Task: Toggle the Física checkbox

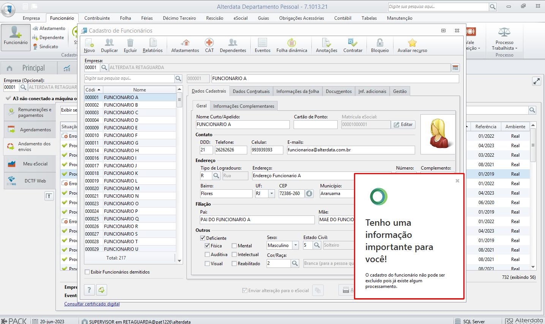Action: 207,246
